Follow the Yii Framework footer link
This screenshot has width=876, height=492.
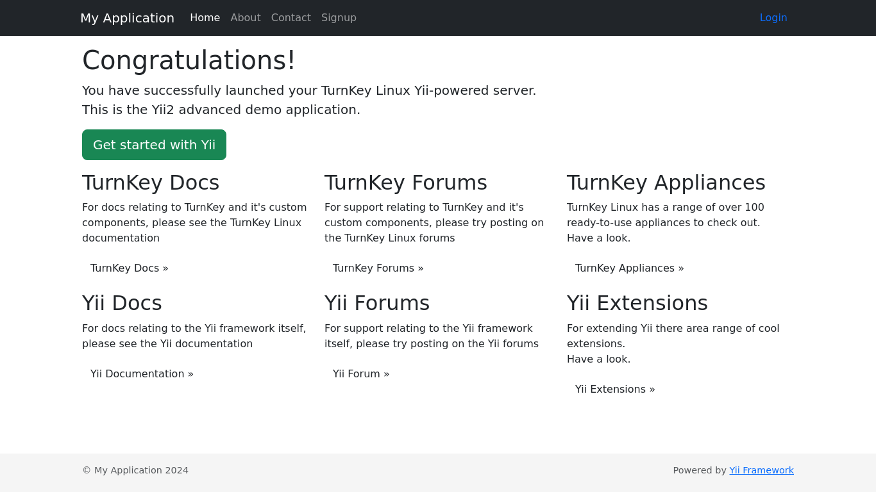click(761, 470)
